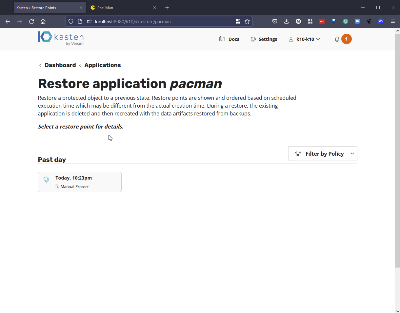The height and width of the screenshot is (313, 400).
Task: Expand the Filter by Policy dropdown
Action: tap(323, 154)
